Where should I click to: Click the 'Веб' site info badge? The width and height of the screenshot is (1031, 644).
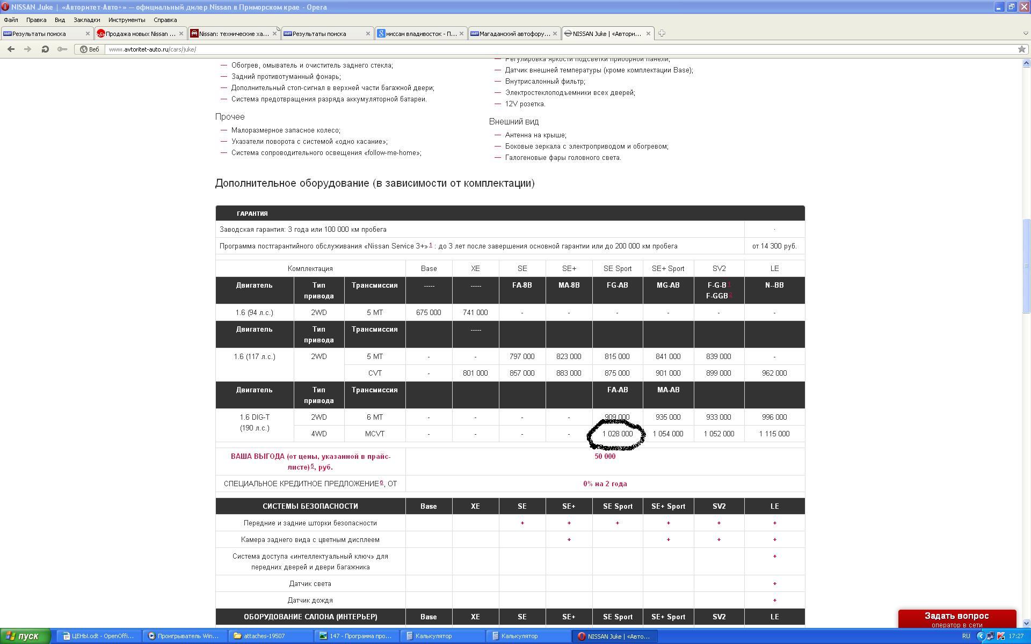tap(90, 49)
